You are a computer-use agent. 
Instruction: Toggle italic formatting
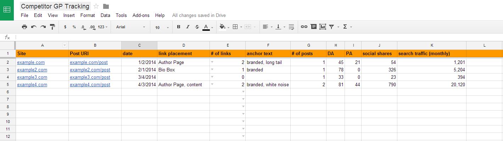coord(188,27)
